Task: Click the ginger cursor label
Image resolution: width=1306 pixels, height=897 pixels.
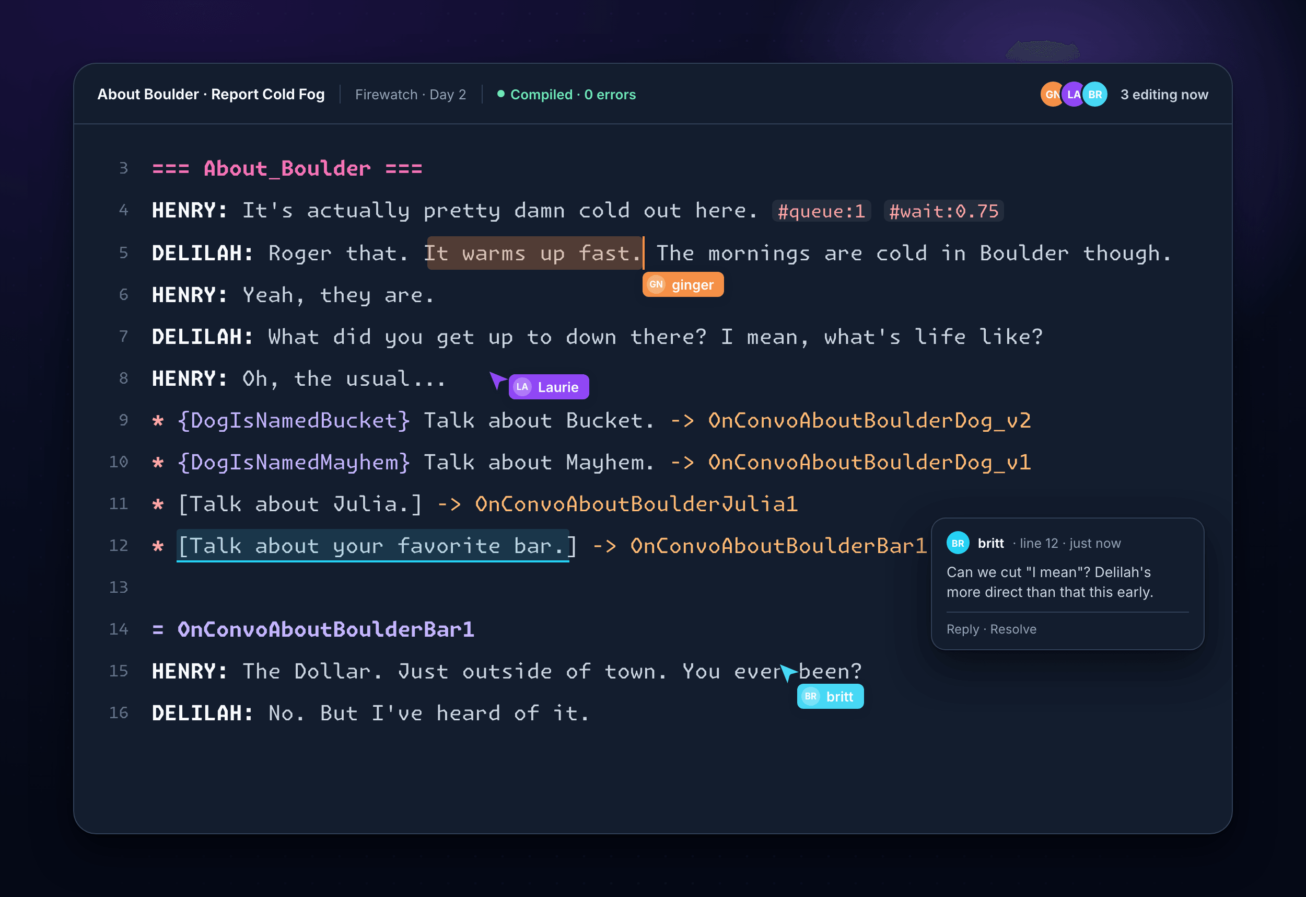Action: coord(683,284)
